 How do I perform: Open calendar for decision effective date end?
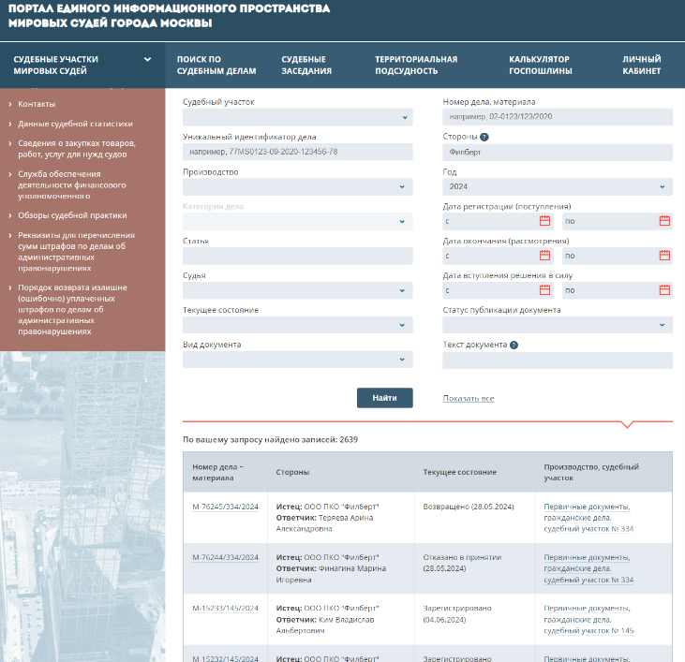(x=664, y=290)
